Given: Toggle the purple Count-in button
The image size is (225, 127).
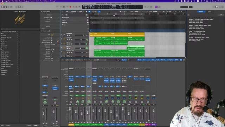Looking at the screenshot, I should [156, 7].
